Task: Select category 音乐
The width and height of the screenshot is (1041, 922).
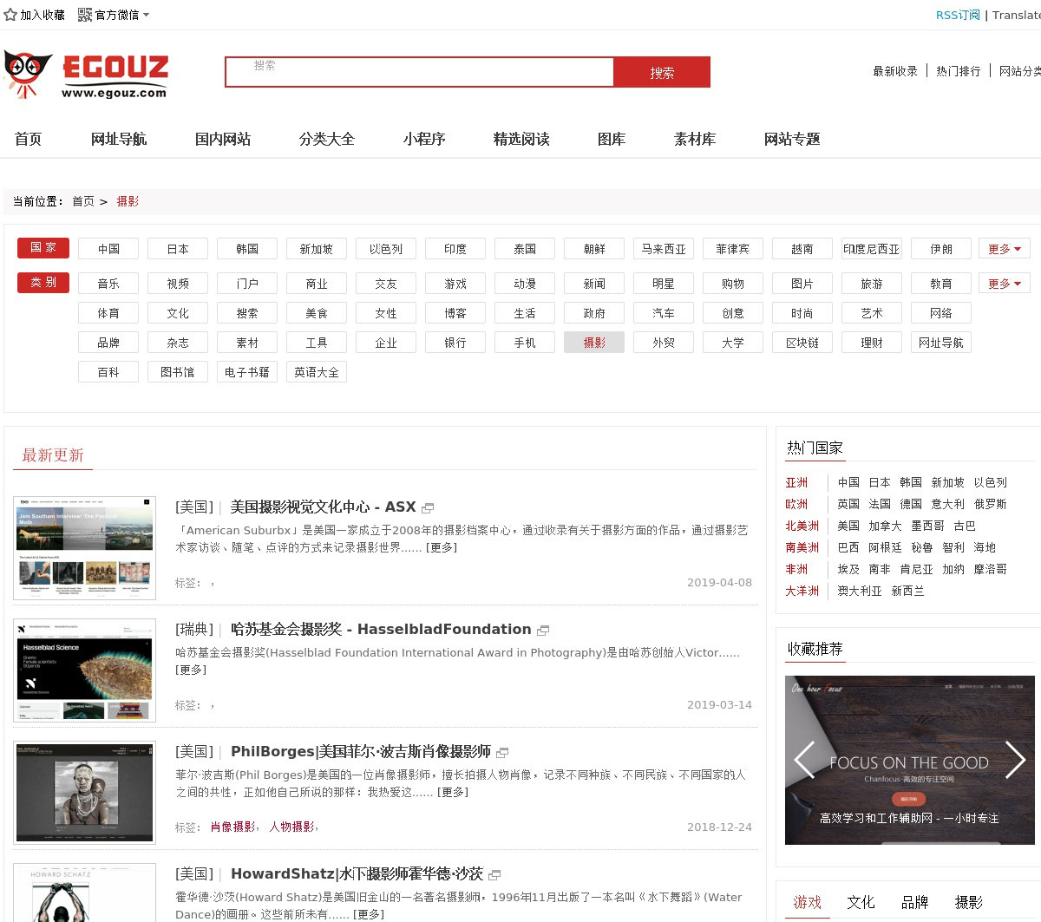Action: [108, 284]
